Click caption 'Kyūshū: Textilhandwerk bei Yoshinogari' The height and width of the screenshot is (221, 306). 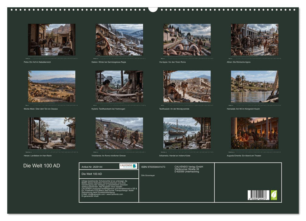(x=108, y=109)
